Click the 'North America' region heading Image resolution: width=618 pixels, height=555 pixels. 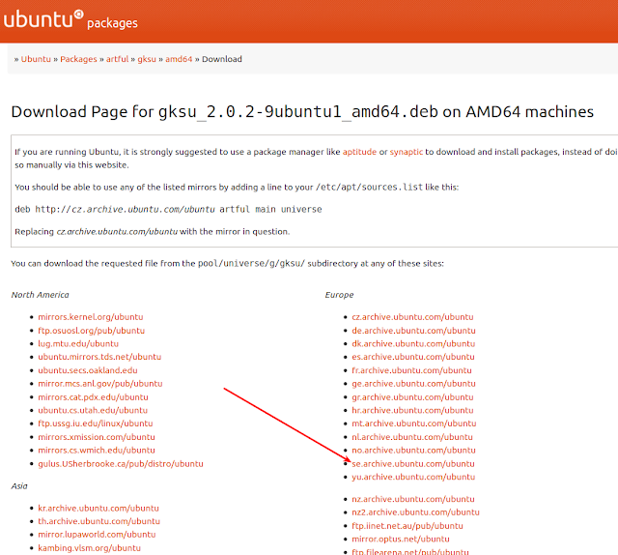(x=40, y=295)
